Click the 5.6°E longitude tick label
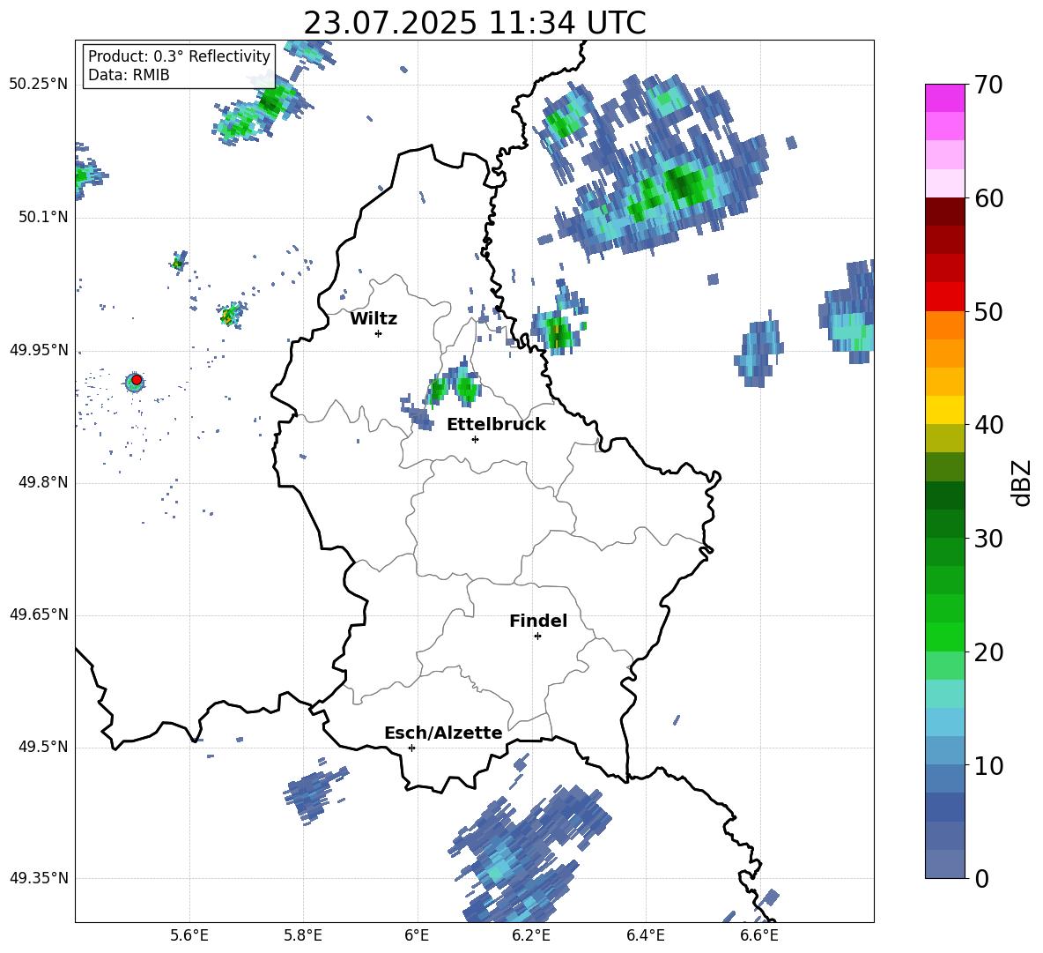The height and width of the screenshot is (953, 1043). (x=189, y=935)
